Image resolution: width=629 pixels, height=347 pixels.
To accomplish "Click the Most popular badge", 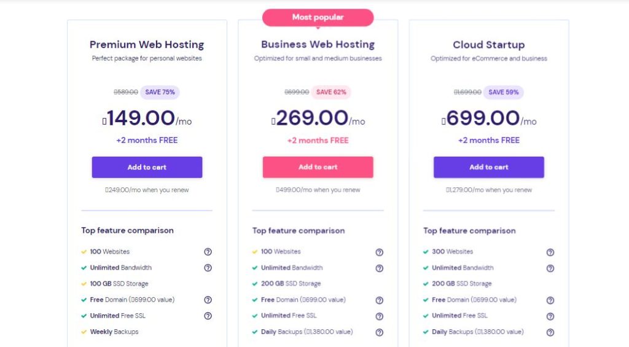I will click(x=318, y=18).
